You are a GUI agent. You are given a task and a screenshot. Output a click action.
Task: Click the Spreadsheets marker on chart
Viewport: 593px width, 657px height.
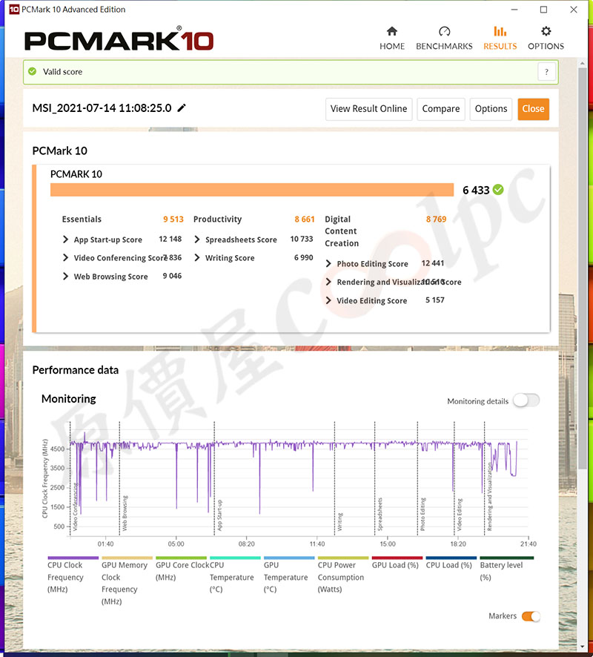coord(380,514)
